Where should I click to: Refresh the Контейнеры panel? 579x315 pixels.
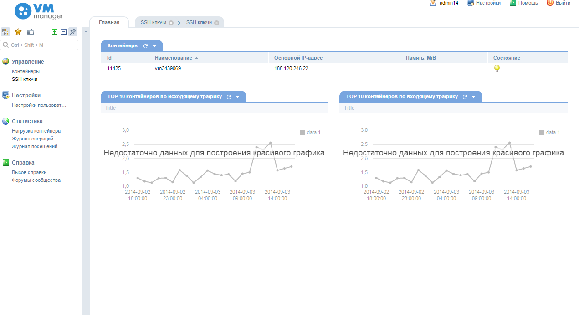[146, 46]
